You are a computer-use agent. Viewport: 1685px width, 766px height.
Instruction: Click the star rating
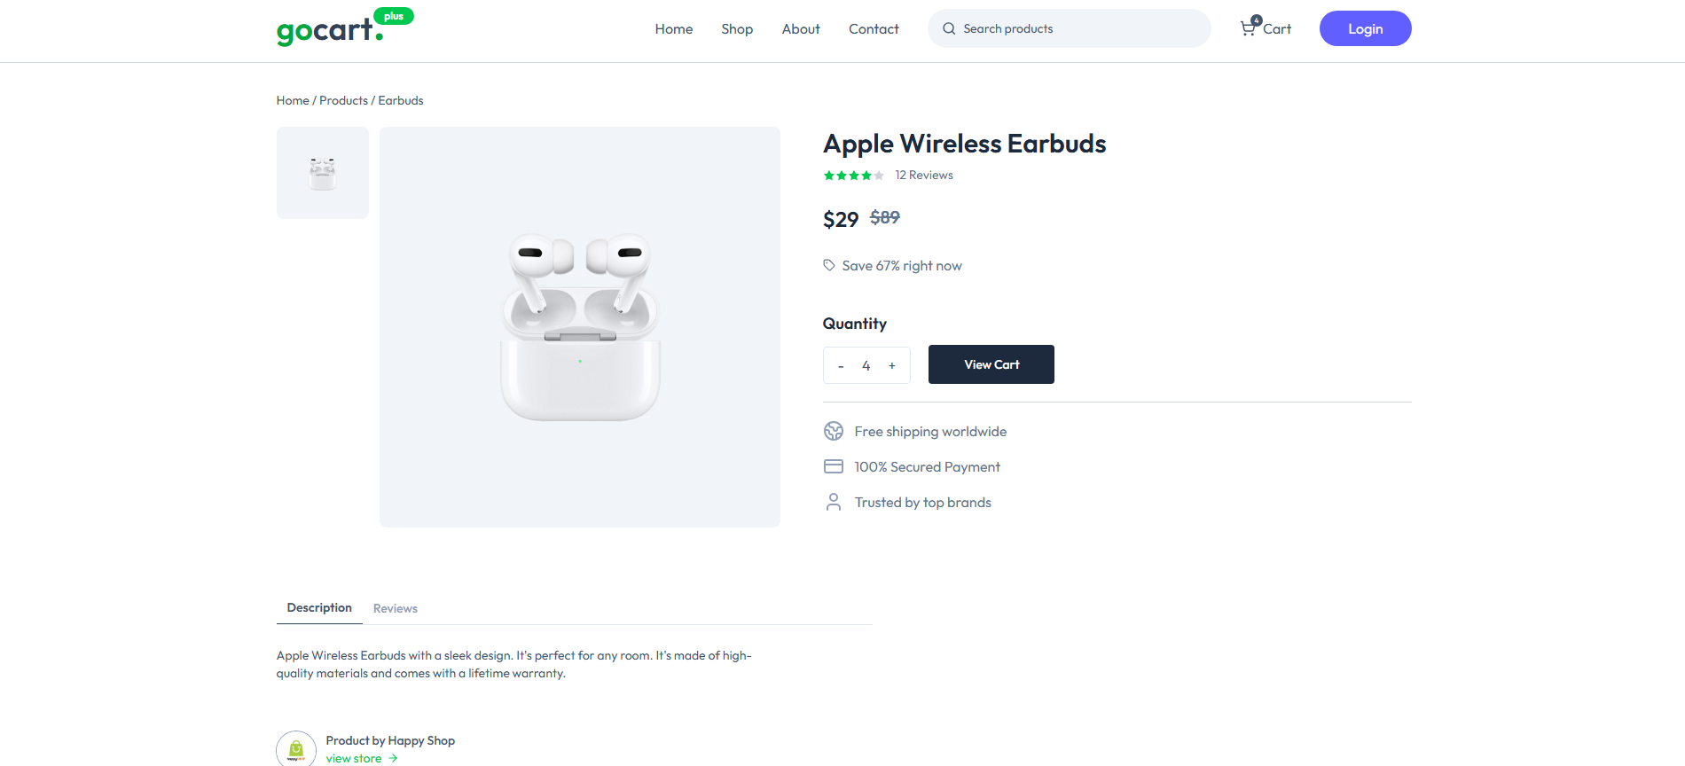pyautogui.click(x=853, y=176)
